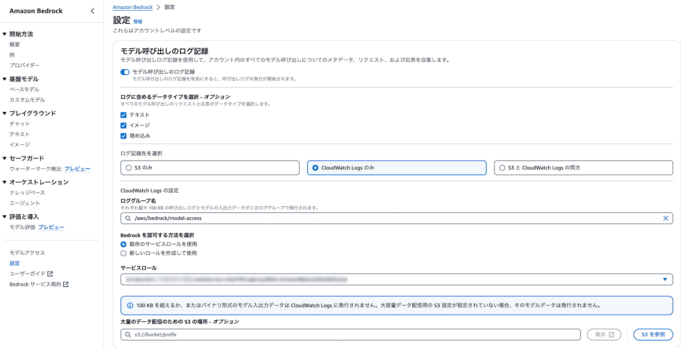Open モデルアクセス in the sidebar

click(x=27, y=253)
